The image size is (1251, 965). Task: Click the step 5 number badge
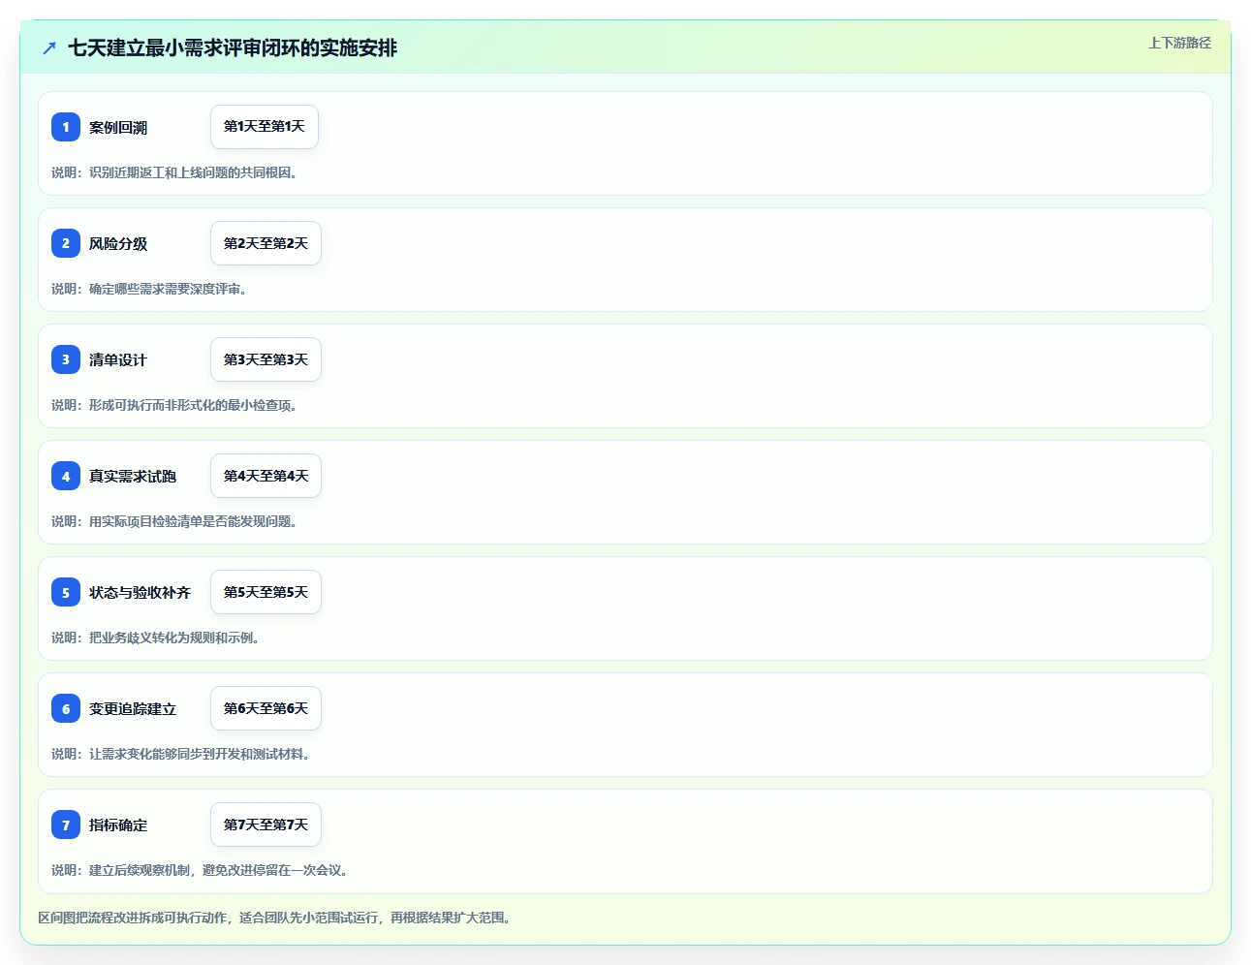[x=66, y=592]
